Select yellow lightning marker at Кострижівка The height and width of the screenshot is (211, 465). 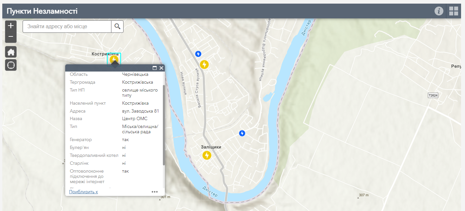(114, 59)
